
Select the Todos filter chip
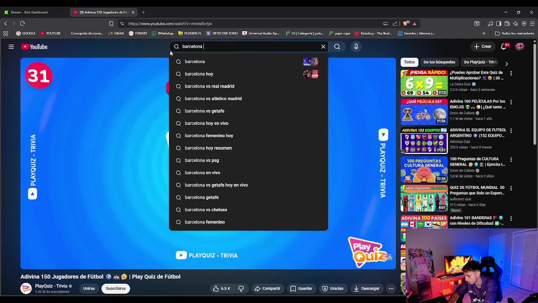coord(409,62)
